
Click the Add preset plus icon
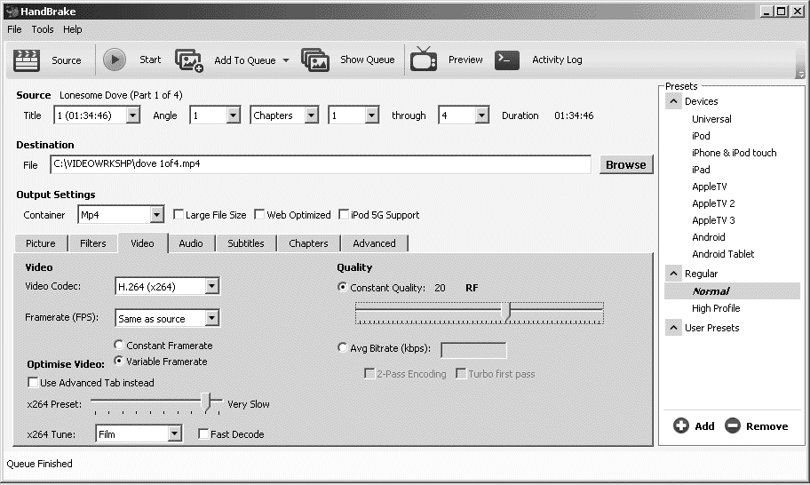[681, 425]
